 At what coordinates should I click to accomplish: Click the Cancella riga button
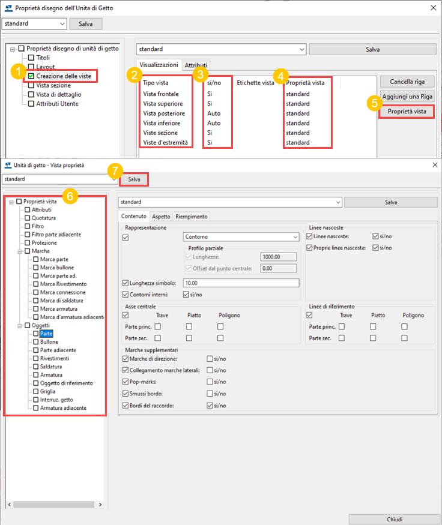coord(407,82)
